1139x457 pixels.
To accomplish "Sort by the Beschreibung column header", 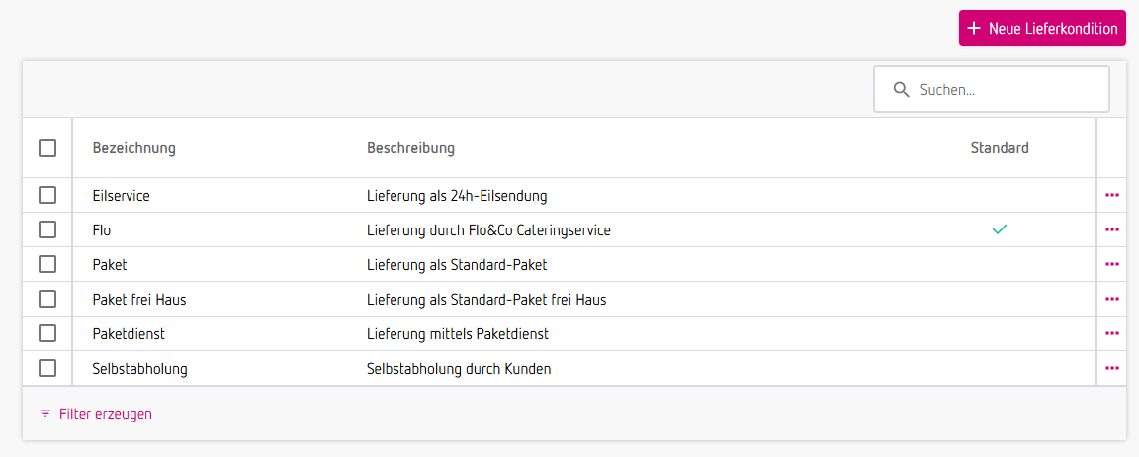I will click(x=410, y=148).
